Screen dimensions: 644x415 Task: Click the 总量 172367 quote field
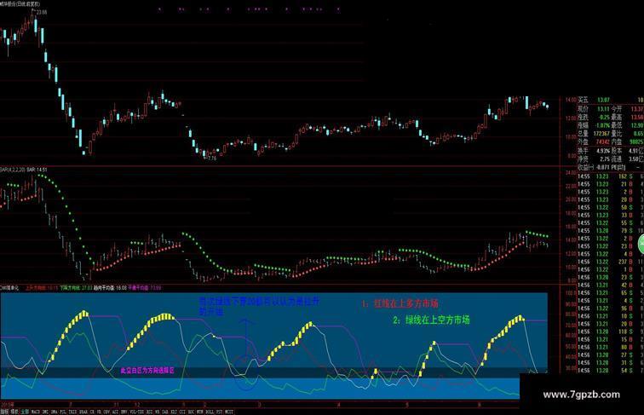pos(594,134)
